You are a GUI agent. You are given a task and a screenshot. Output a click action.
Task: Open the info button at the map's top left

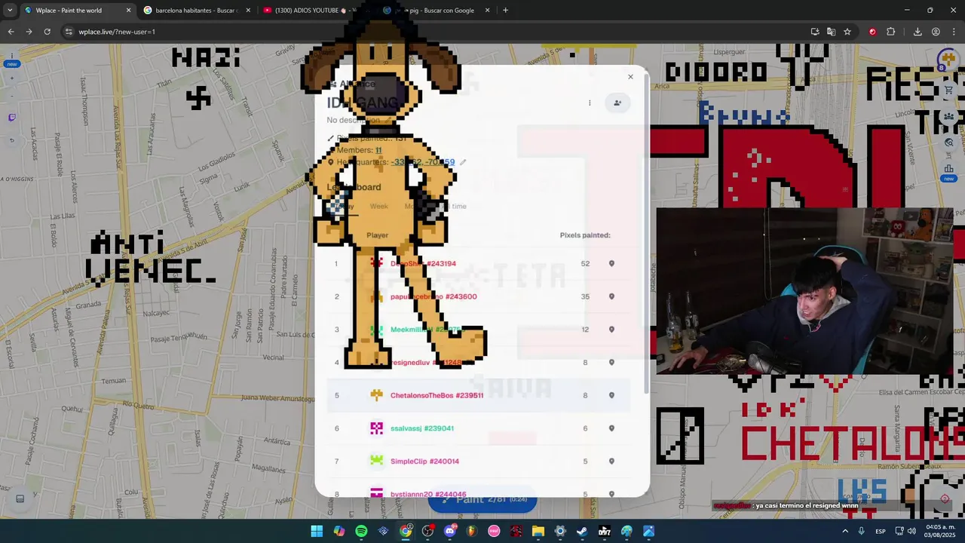[x=11, y=56]
